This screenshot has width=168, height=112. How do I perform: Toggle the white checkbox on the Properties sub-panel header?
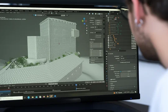pos(111,80)
